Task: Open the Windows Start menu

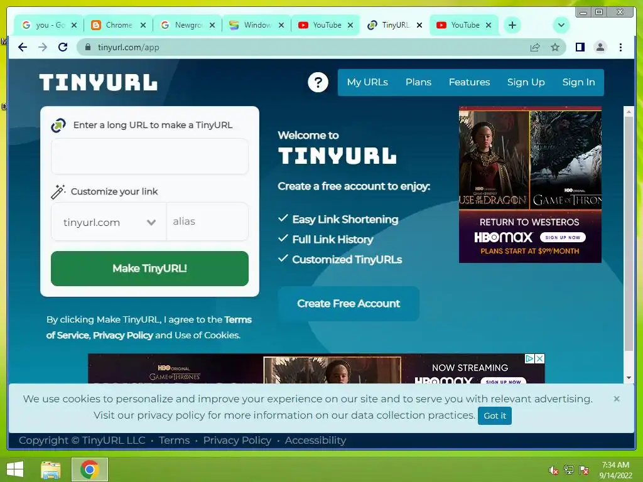Action: coord(15,469)
